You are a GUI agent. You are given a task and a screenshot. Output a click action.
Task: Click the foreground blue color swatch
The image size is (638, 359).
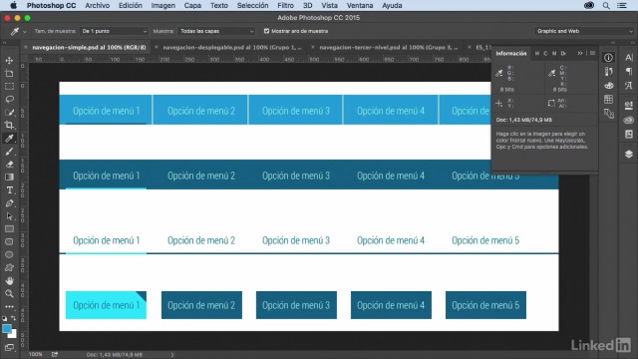(x=7, y=328)
